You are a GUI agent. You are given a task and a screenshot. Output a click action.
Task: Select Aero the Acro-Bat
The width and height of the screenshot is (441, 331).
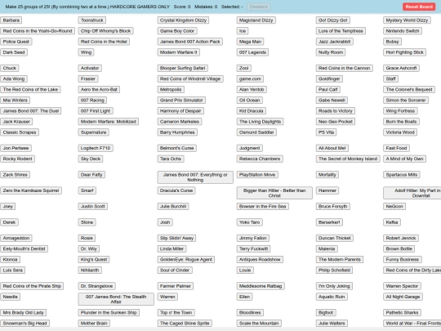click(99, 90)
